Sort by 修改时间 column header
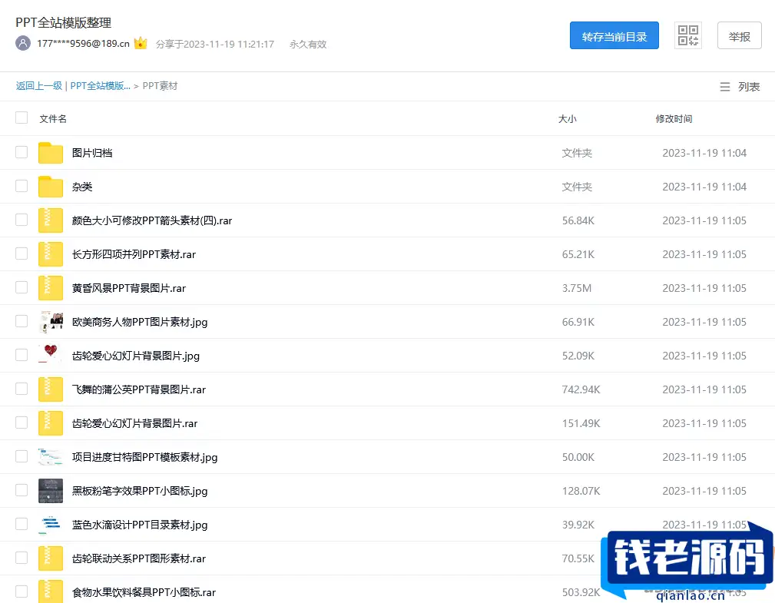The image size is (775, 603). [674, 118]
